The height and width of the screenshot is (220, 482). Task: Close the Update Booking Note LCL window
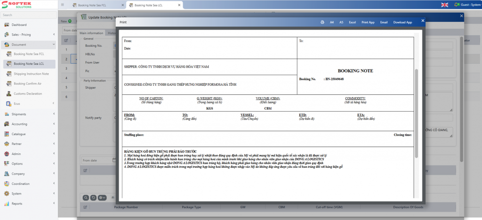461,15
